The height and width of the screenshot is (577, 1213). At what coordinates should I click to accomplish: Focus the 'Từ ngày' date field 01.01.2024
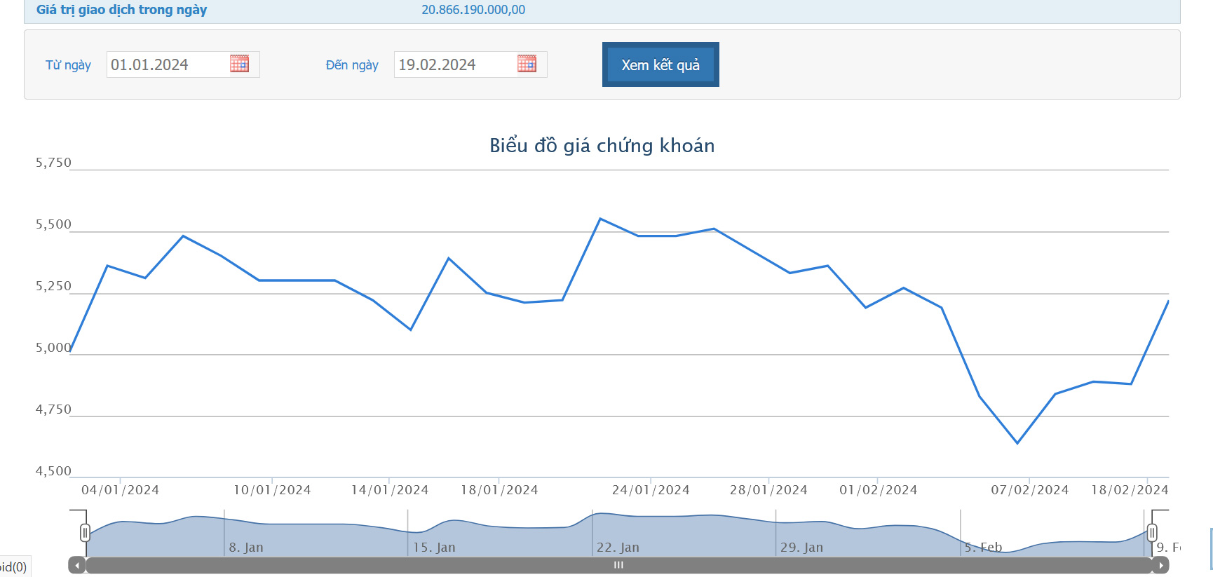coord(168,65)
